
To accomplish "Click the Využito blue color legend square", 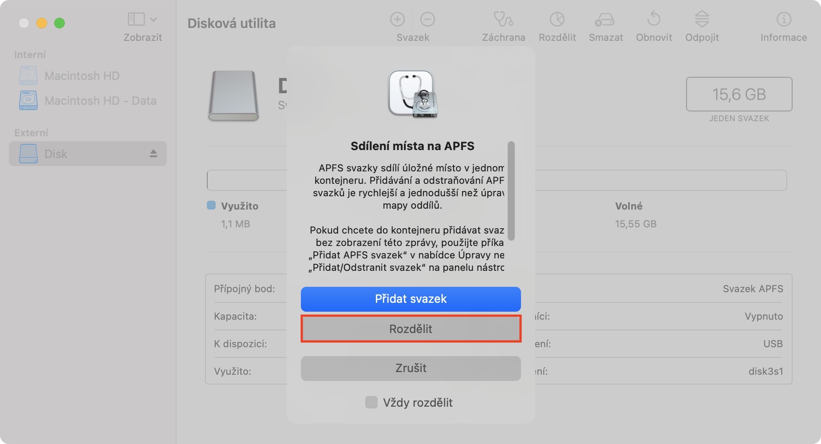I will pyautogui.click(x=211, y=205).
